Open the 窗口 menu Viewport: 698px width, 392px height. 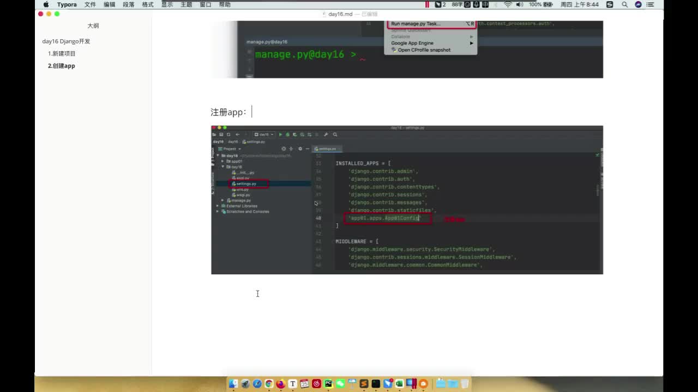point(206,4)
